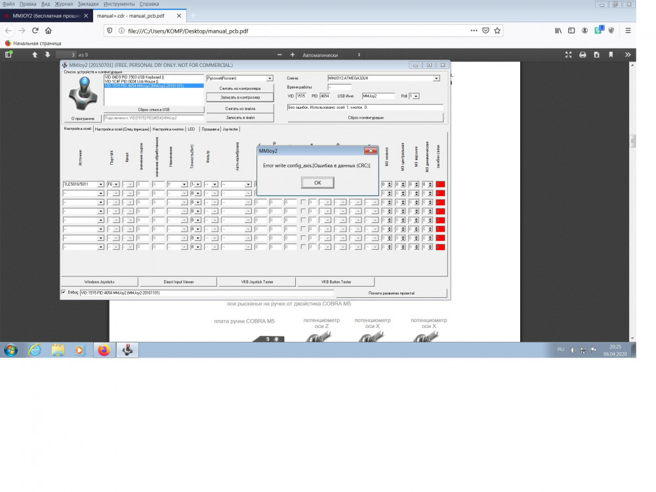Go to Firefox home page icon

click(x=49, y=31)
